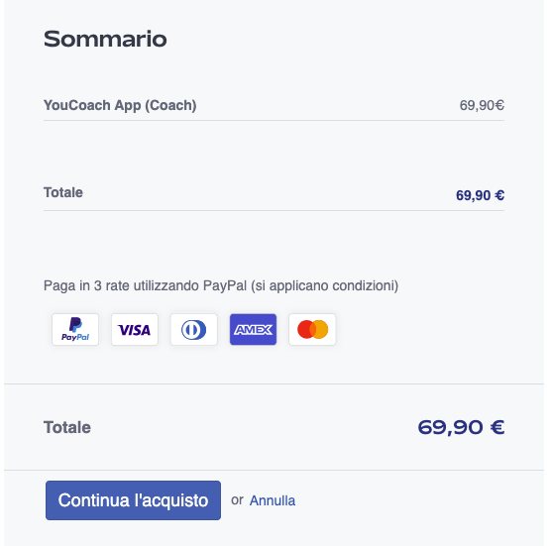Click the Totale label under the item row
The image size is (548, 546).
click(62, 192)
